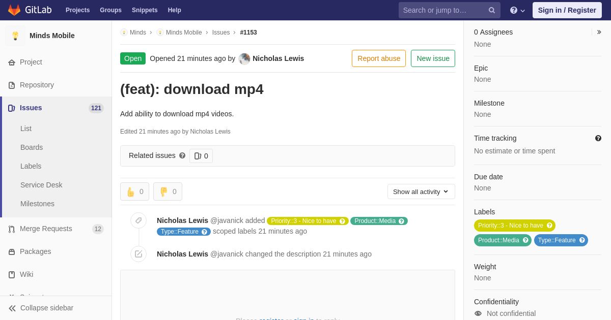The height and width of the screenshot is (320, 611).
Task: Click the description-changed pencil icon
Action: coord(138,254)
